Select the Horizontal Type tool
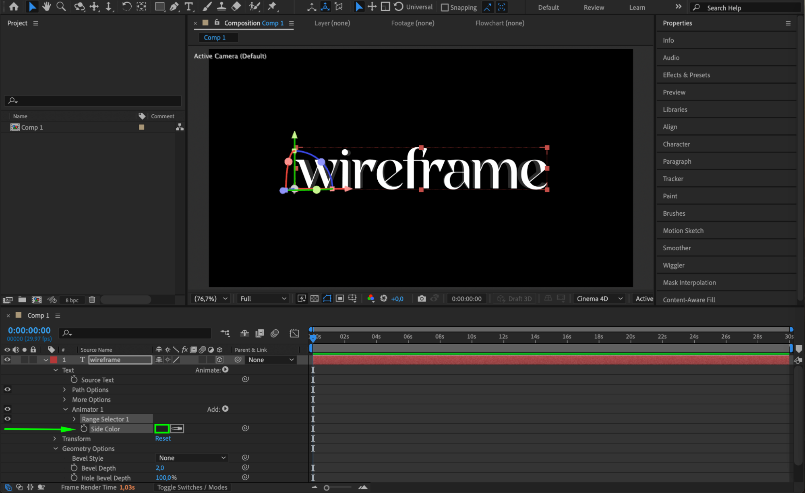 pos(188,6)
